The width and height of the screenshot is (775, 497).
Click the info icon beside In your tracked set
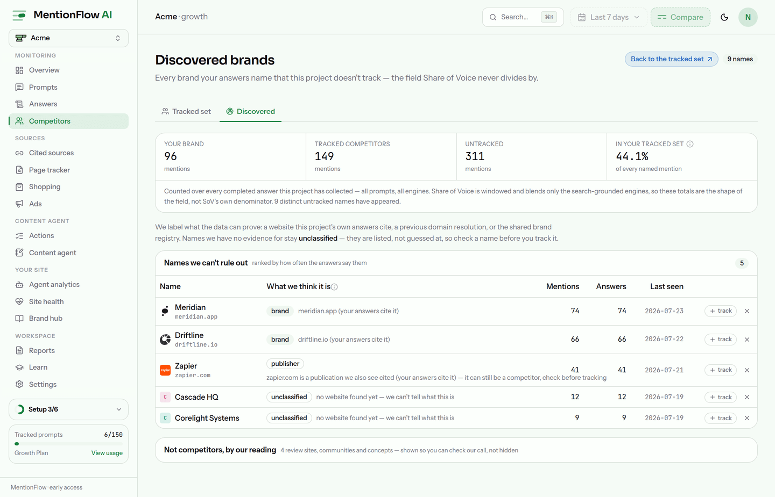point(690,144)
